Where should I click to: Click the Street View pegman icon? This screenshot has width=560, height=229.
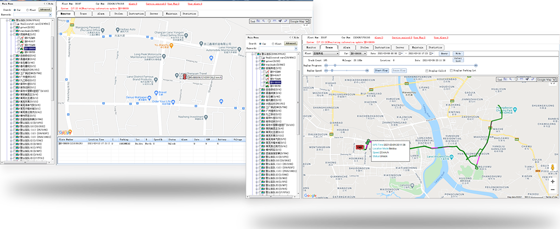[552, 168]
